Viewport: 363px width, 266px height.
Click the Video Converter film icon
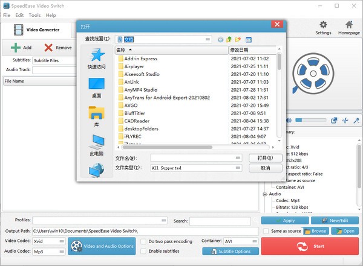tap(18, 30)
